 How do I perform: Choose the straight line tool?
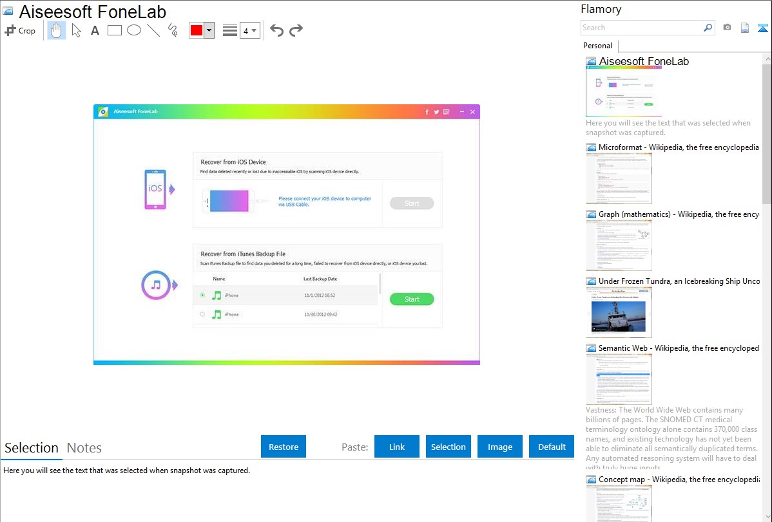pos(153,30)
